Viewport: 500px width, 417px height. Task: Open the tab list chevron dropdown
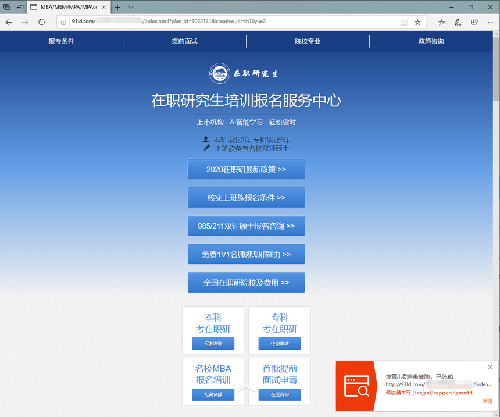coord(130,8)
